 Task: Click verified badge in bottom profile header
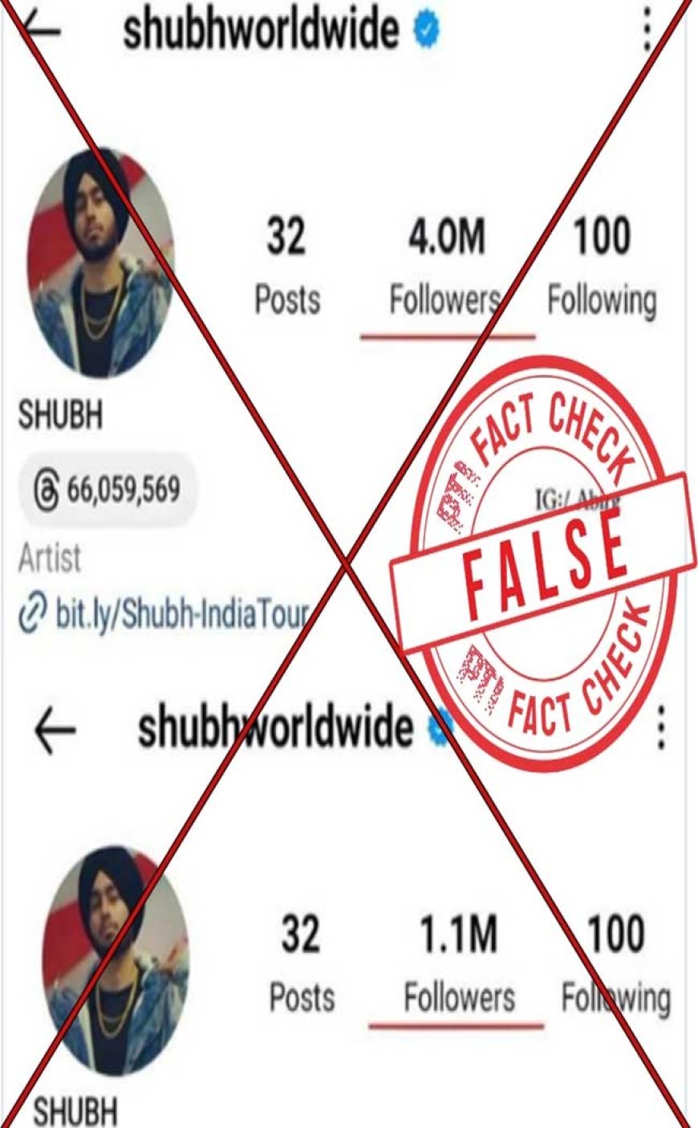tap(440, 727)
